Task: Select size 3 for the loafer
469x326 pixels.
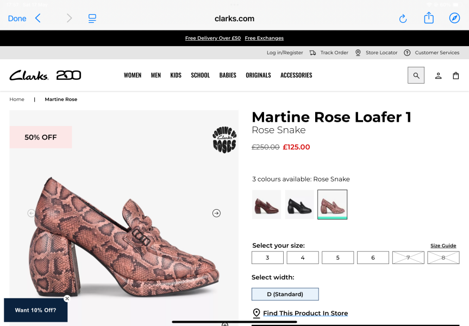Action: [267, 258]
